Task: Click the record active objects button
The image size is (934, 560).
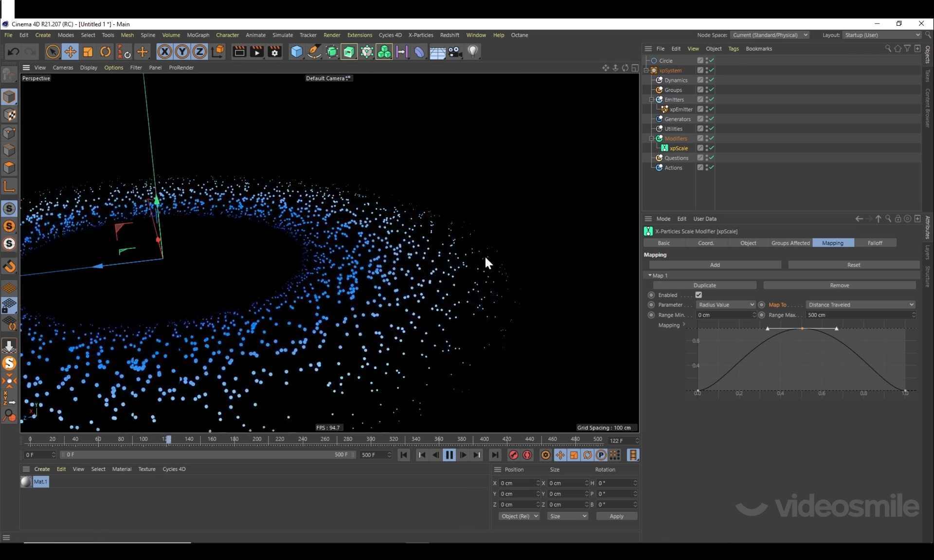Action: [513, 455]
